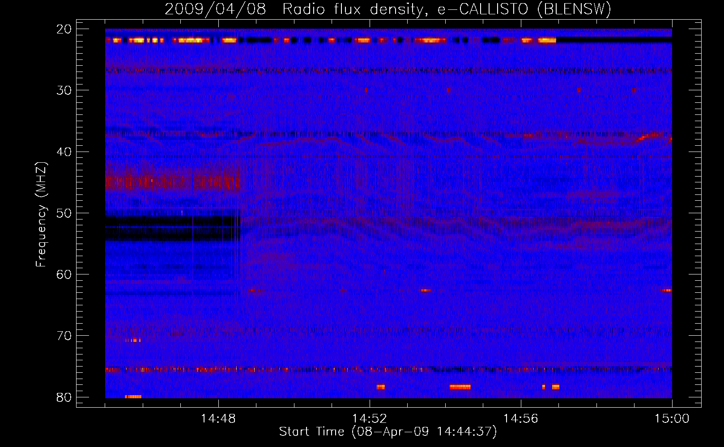
Task: Click the 20 MHz frequency tick label
Action: 64,29
